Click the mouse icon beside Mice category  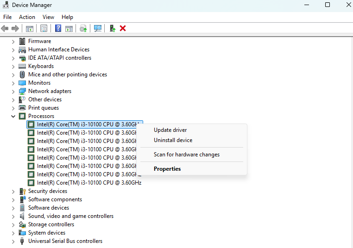click(x=22, y=74)
